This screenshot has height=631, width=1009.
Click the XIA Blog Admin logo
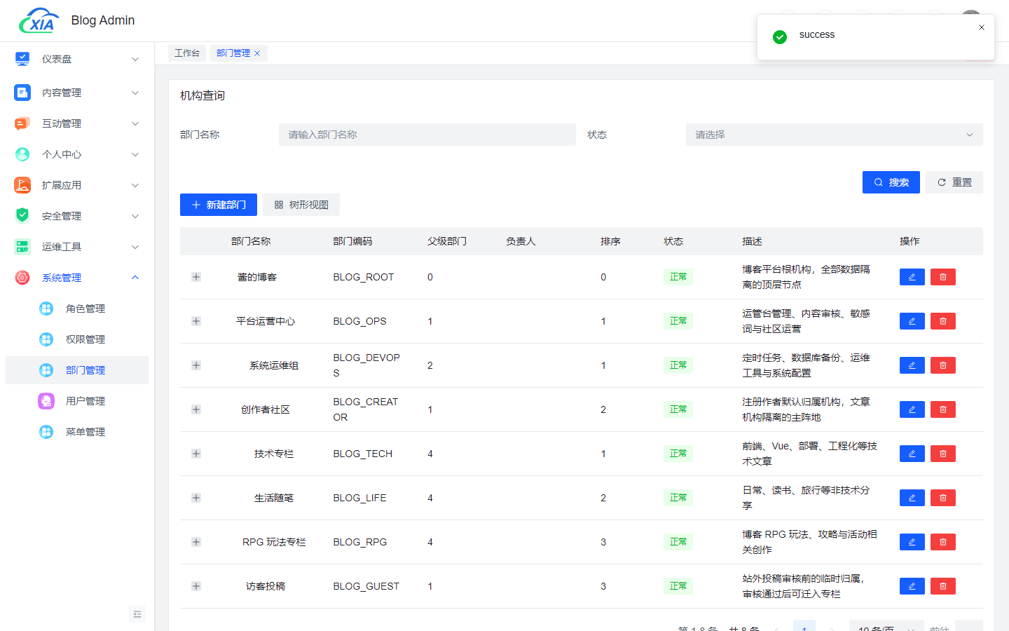click(x=39, y=21)
